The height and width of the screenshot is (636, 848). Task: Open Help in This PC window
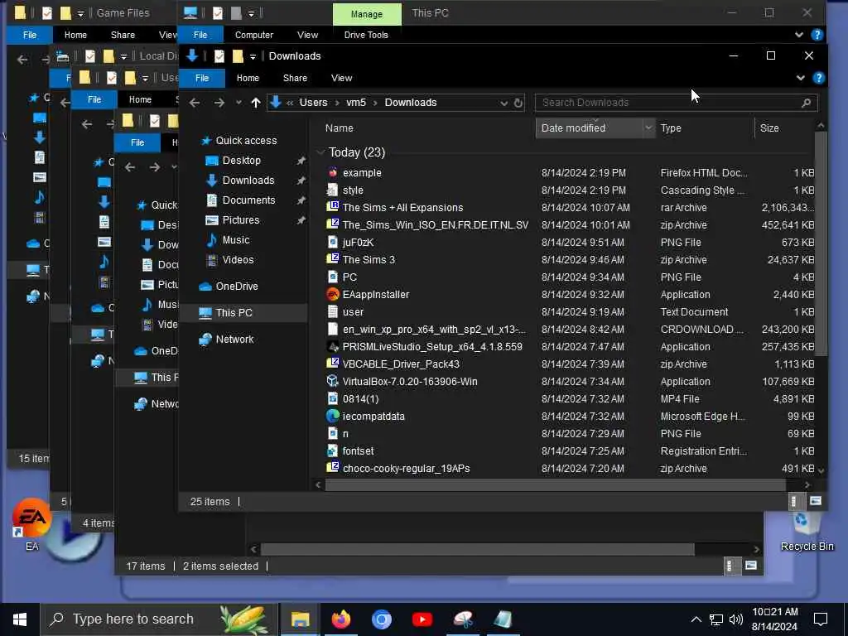point(817,35)
